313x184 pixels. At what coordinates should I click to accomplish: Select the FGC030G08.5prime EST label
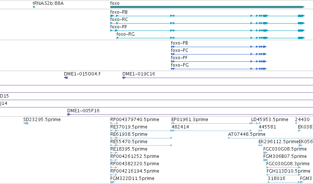[285, 149]
